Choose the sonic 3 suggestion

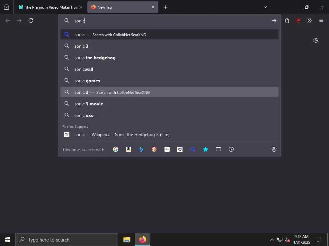point(169,46)
